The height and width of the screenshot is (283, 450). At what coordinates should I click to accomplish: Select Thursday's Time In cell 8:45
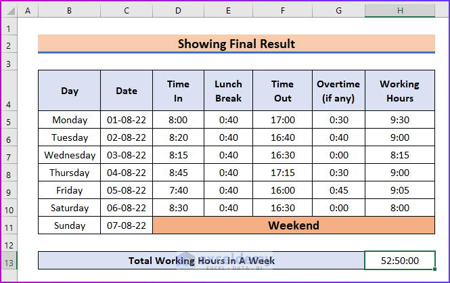coord(178,173)
